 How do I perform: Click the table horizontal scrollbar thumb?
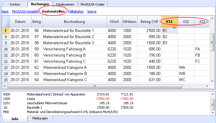click(95, 86)
